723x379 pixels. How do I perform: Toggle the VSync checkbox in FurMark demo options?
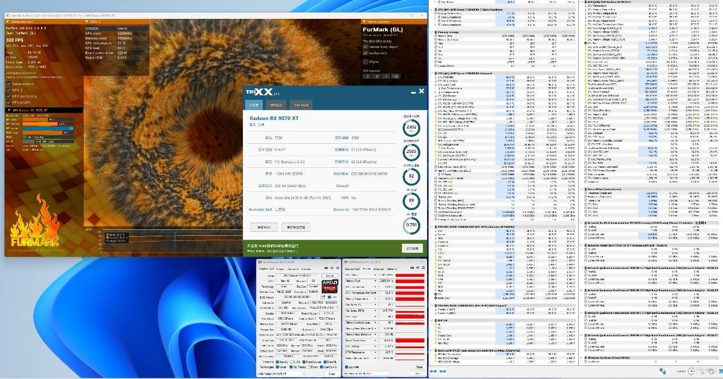365,61
